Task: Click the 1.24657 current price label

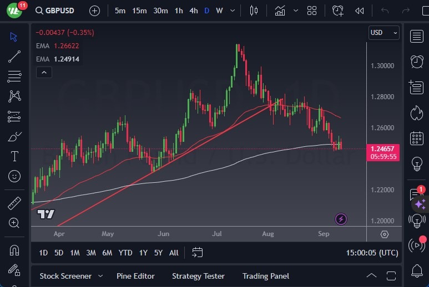Action: coord(383,149)
